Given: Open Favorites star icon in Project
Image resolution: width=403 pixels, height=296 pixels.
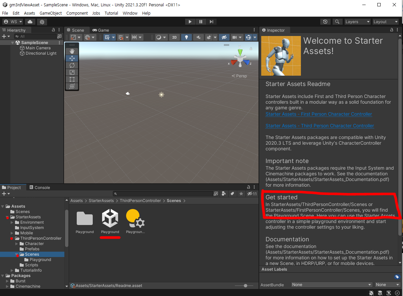Looking at the screenshot, I should coord(241,194).
